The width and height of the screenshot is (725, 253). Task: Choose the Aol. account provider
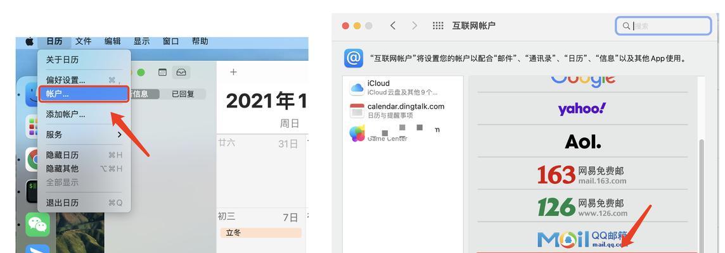pyautogui.click(x=582, y=141)
